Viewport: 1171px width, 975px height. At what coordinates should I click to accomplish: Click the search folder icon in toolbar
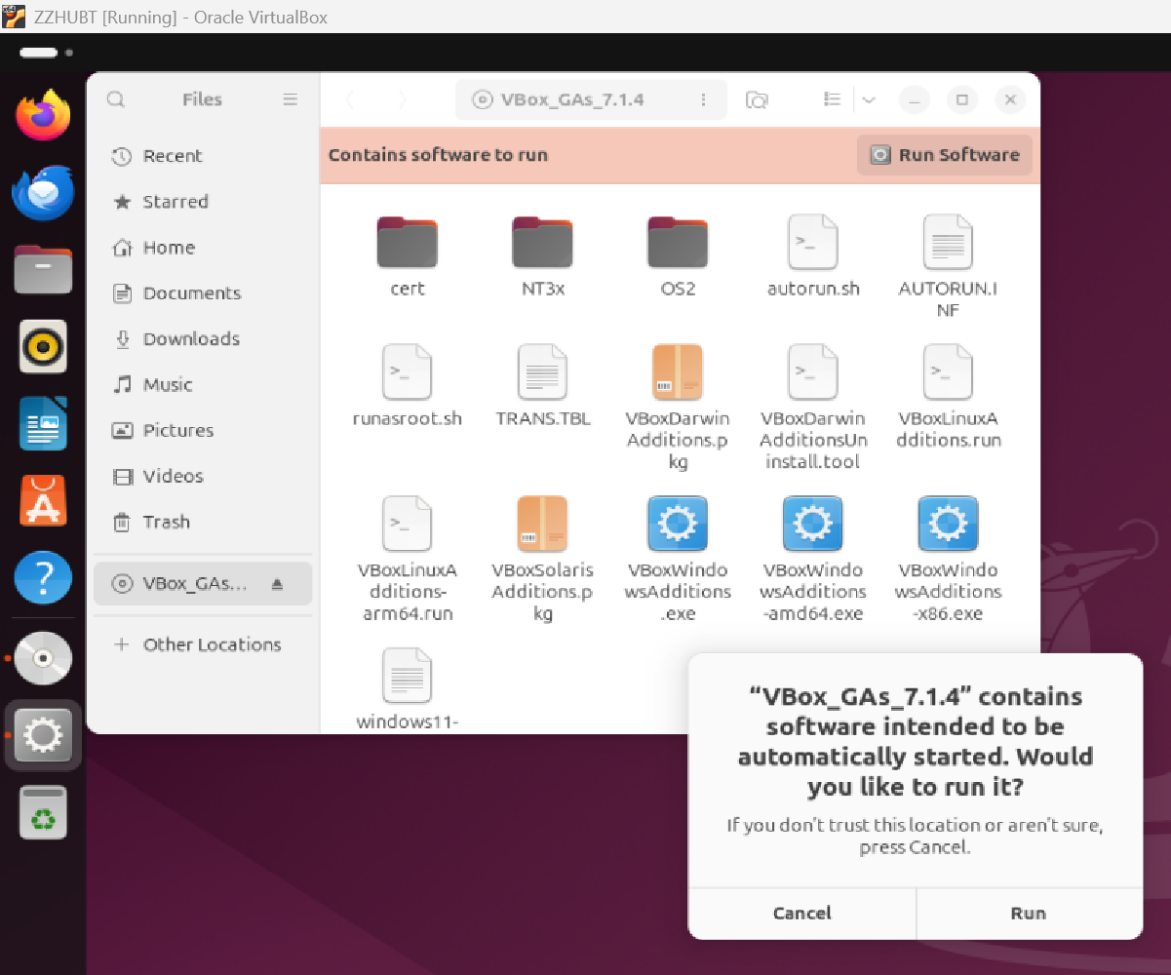[757, 99]
